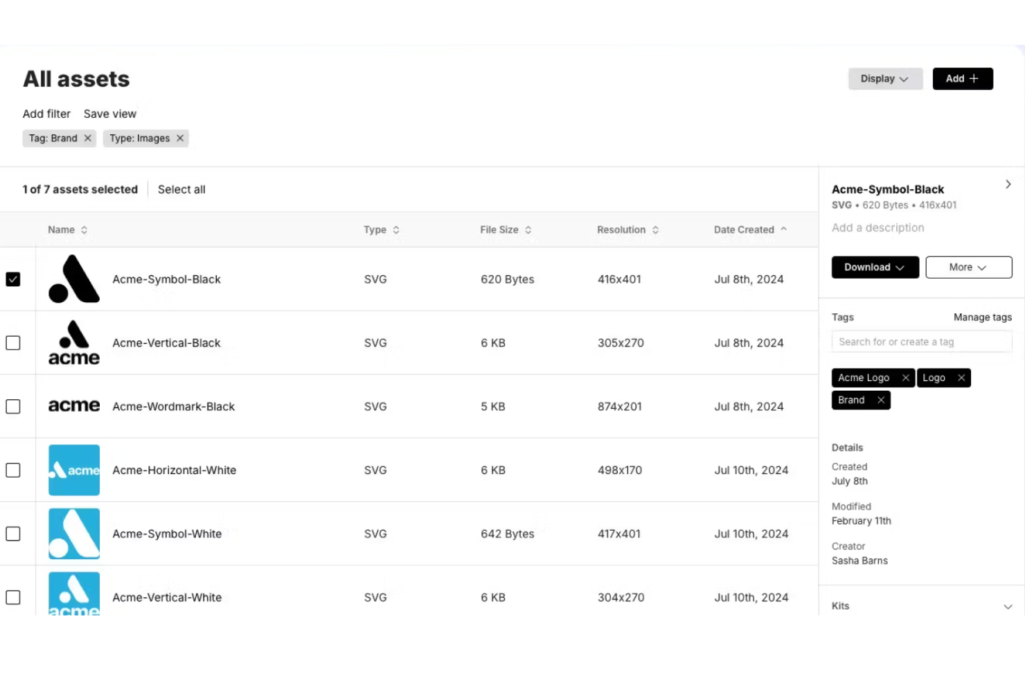Remove the Tag: Brand filter chip

87,138
